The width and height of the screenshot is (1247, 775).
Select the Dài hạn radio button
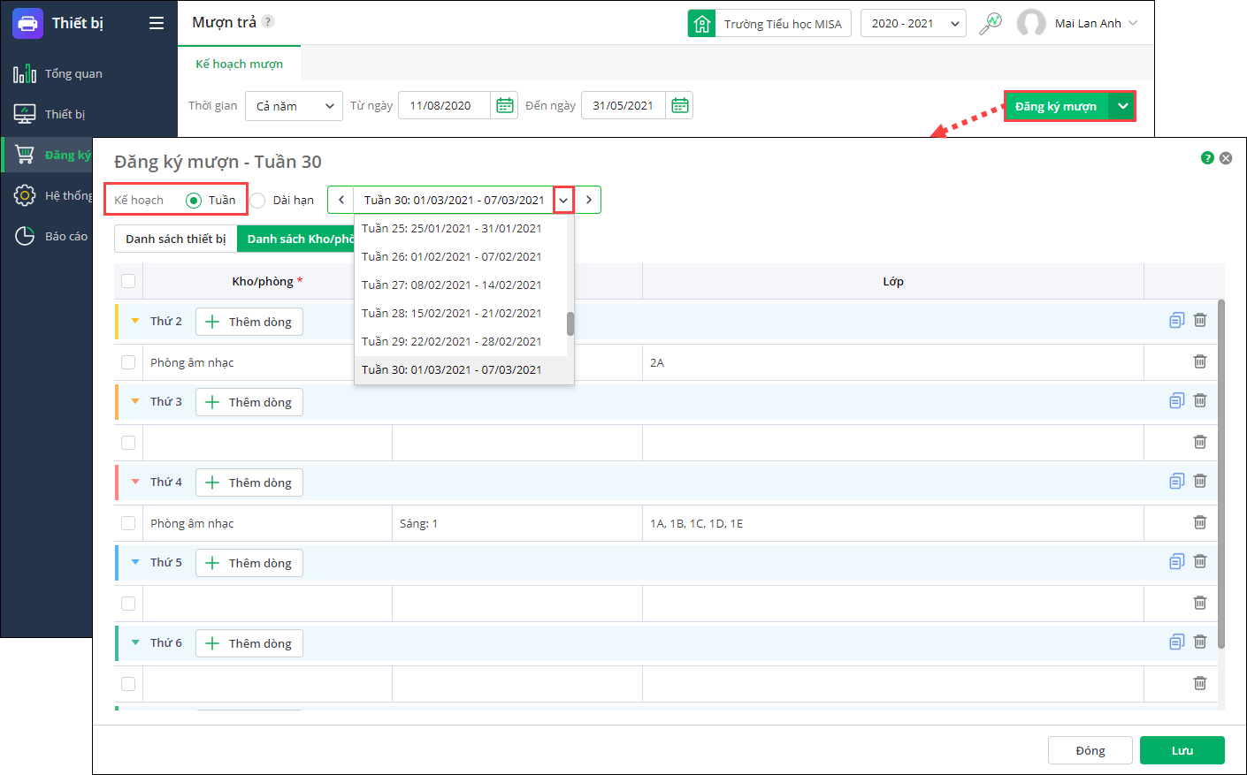(x=257, y=200)
